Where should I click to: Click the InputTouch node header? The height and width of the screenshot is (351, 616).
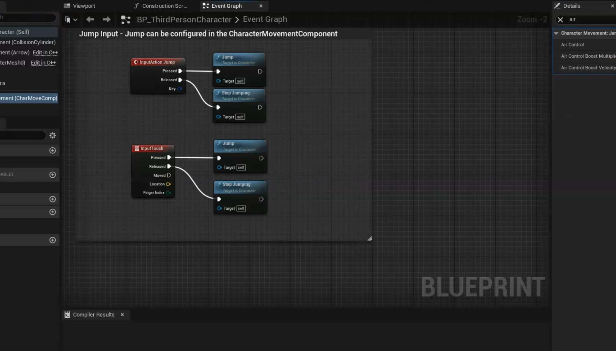tap(152, 148)
